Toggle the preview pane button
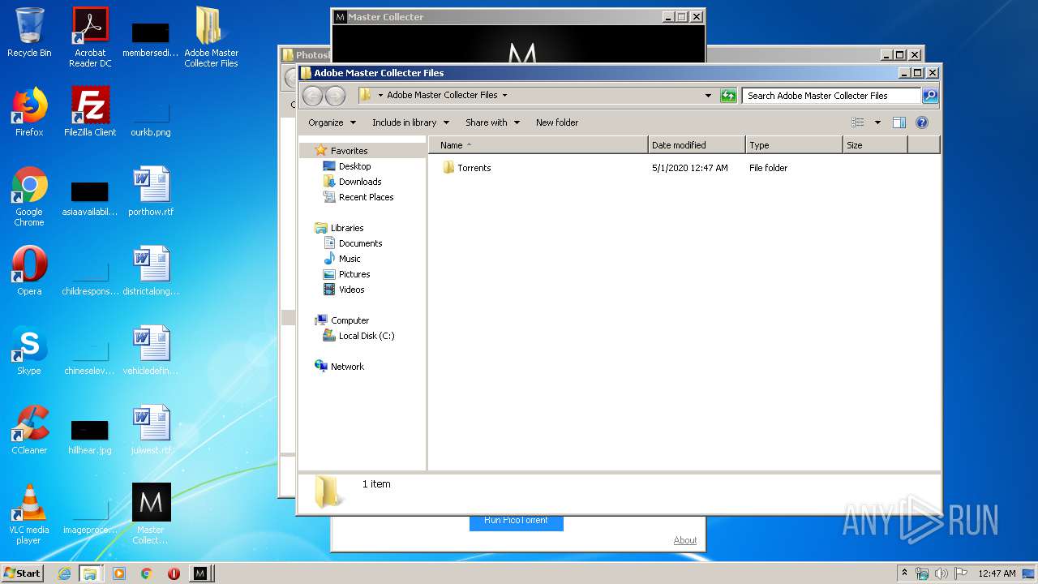 899,122
